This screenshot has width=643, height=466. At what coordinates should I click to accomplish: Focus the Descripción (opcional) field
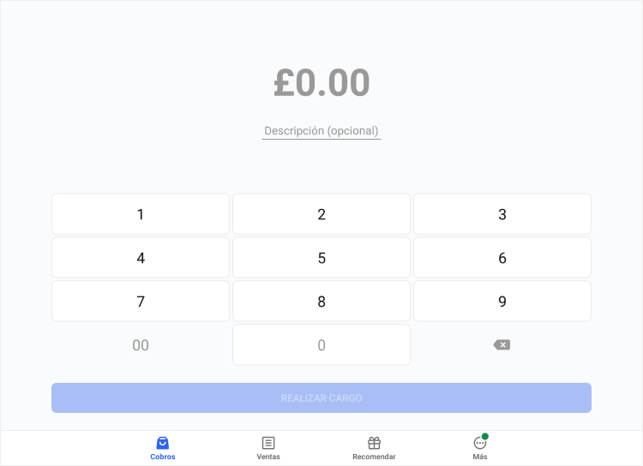(321, 131)
